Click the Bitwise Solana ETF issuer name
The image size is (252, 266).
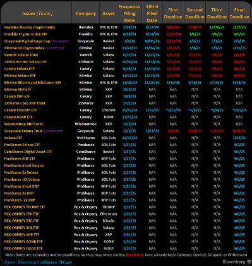point(20,76)
